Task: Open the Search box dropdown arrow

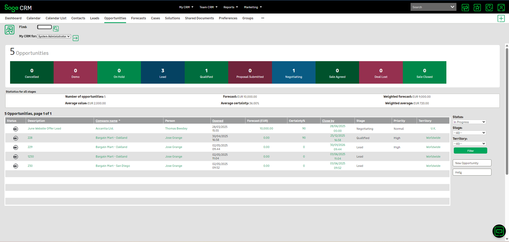Action: tap(452, 7)
